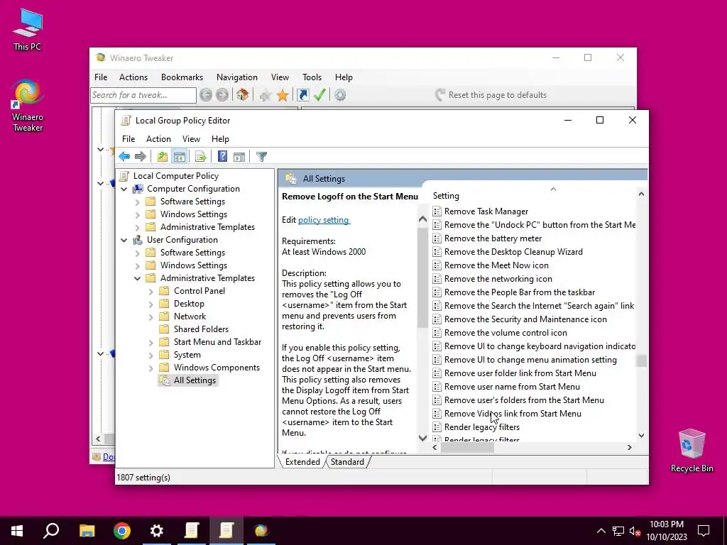
Task: Expand the Network folder
Action: coord(151,317)
